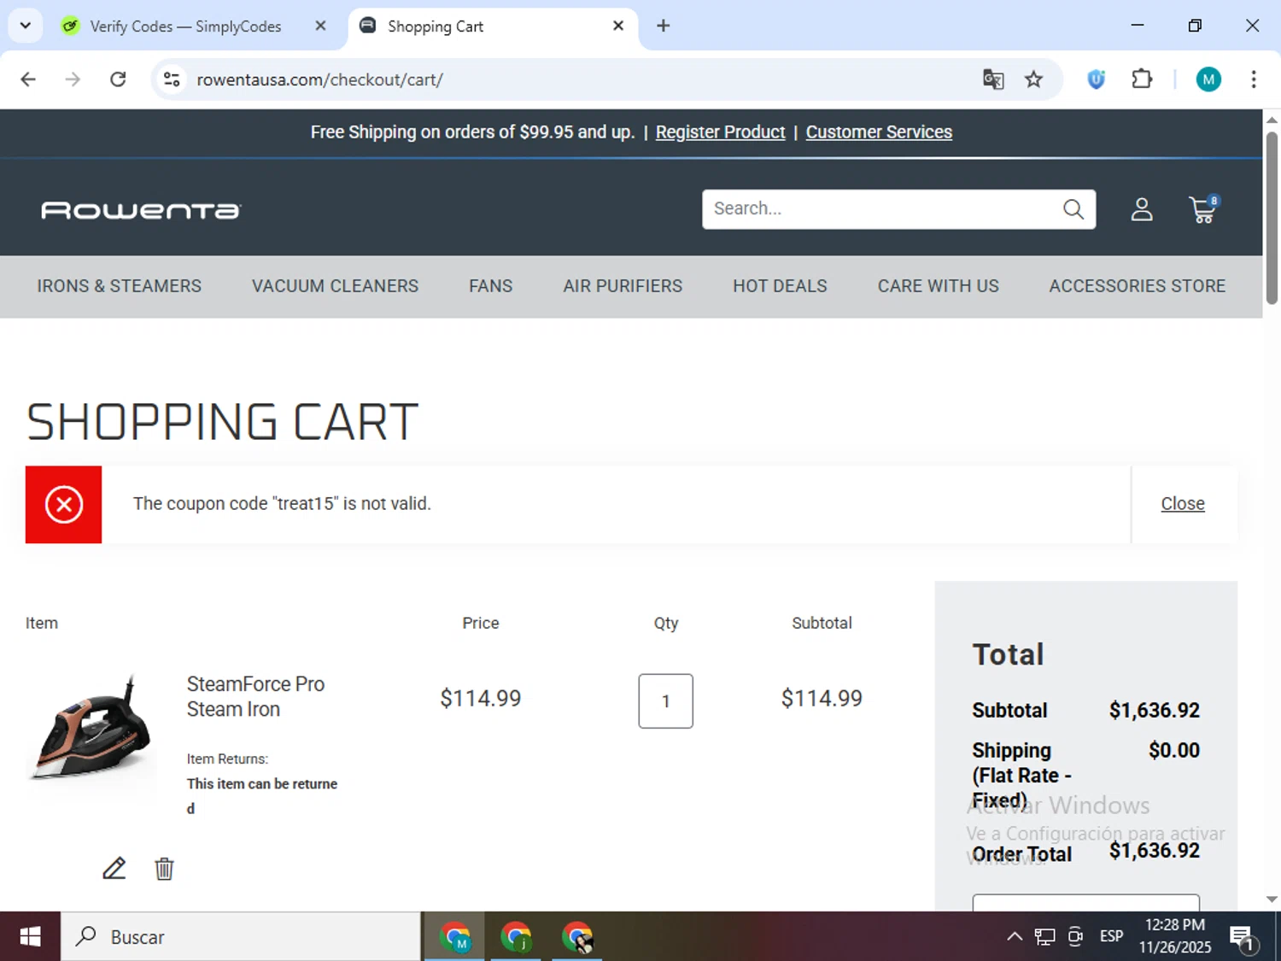Image resolution: width=1281 pixels, height=961 pixels.
Task: Open the Fans category
Action: (490, 286)
